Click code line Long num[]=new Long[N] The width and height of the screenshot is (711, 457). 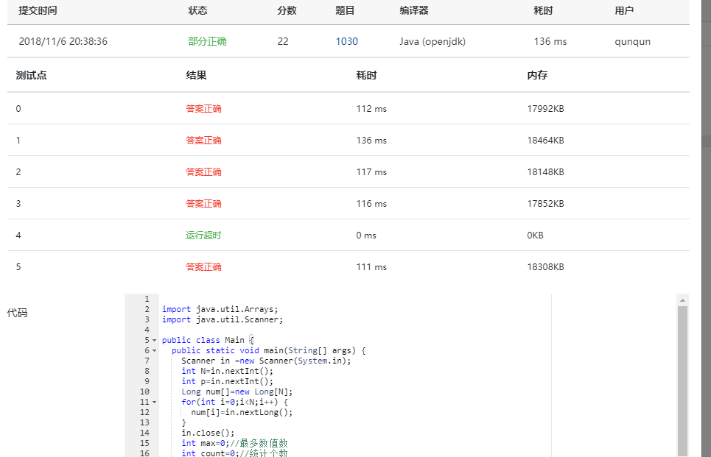point(237,392)
